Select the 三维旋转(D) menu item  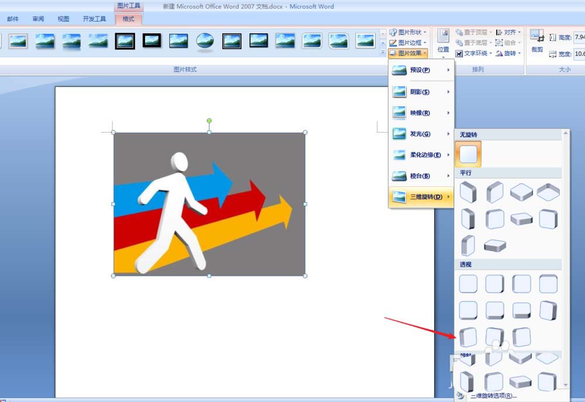(421, 197)
